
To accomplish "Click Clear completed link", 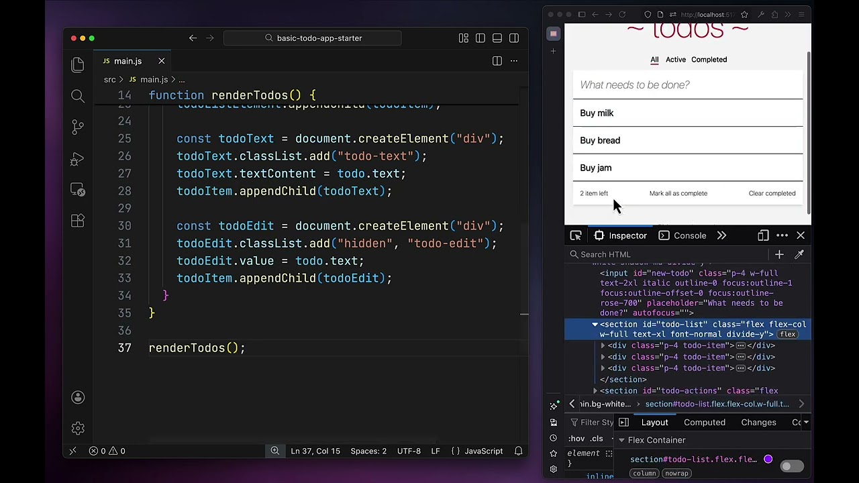I will point(772,193).
